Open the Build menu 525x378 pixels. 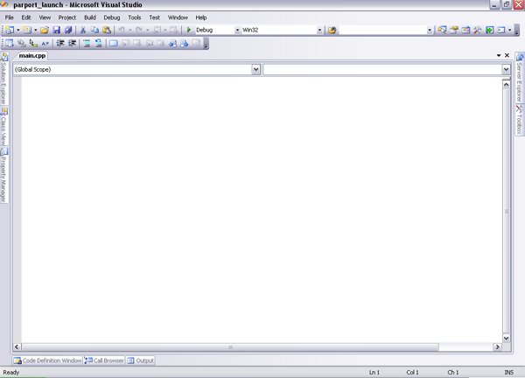pyautogui.click(x=90, y=17)
